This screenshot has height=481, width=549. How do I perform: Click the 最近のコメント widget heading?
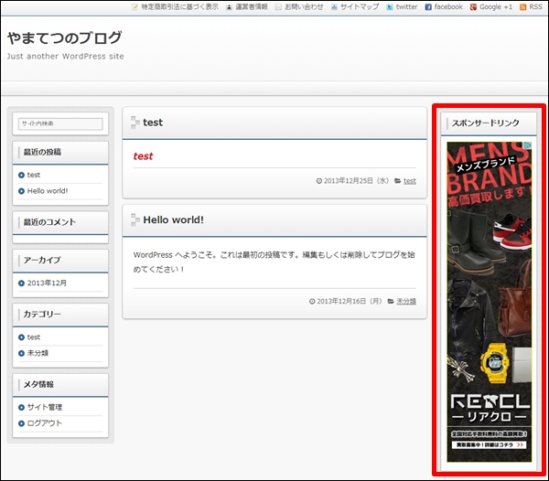[49, 222]
